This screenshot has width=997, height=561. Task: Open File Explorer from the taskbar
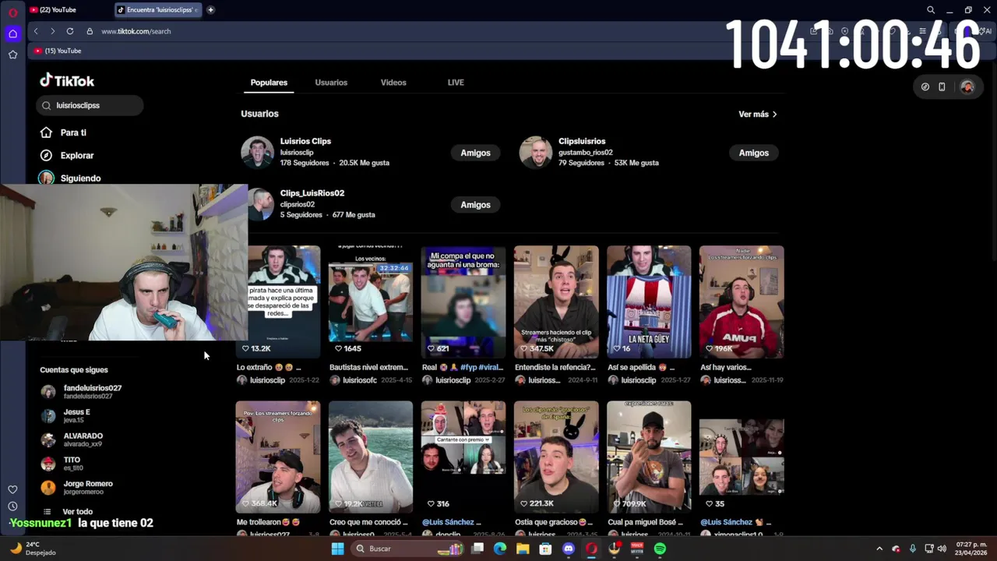[523, 549]
